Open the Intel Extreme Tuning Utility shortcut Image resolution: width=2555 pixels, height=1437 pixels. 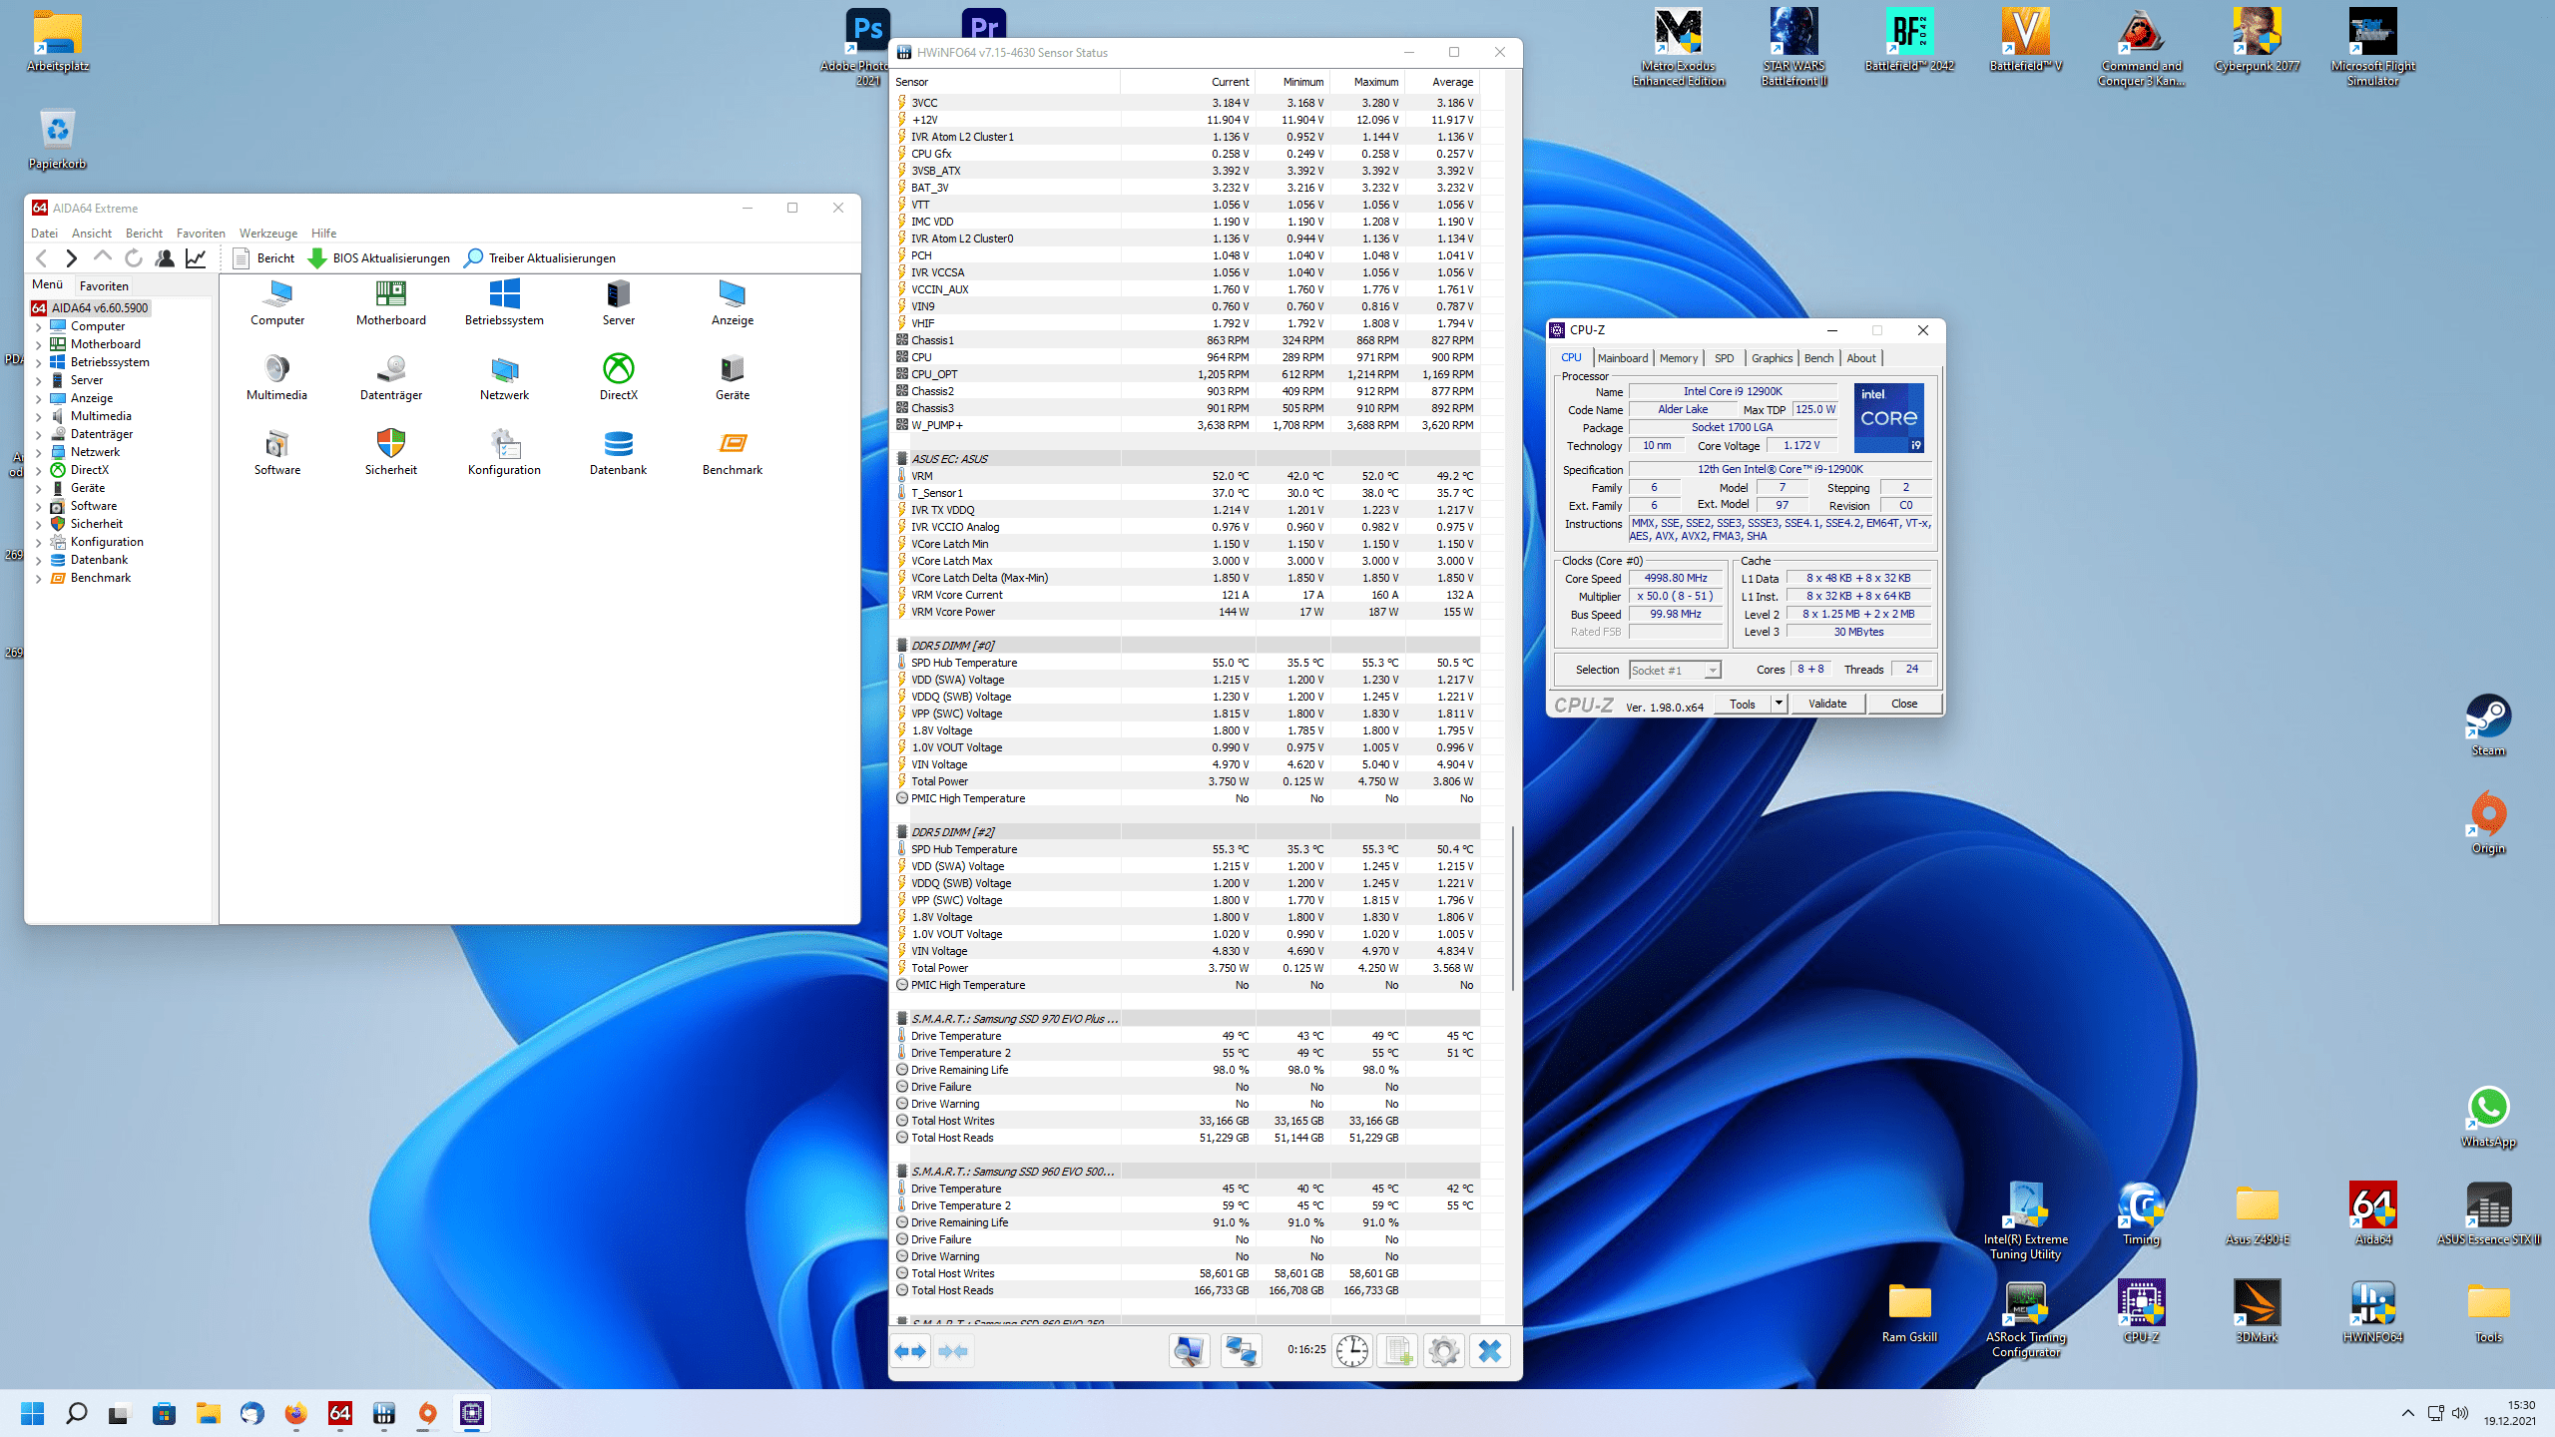coord(2025,1219)
